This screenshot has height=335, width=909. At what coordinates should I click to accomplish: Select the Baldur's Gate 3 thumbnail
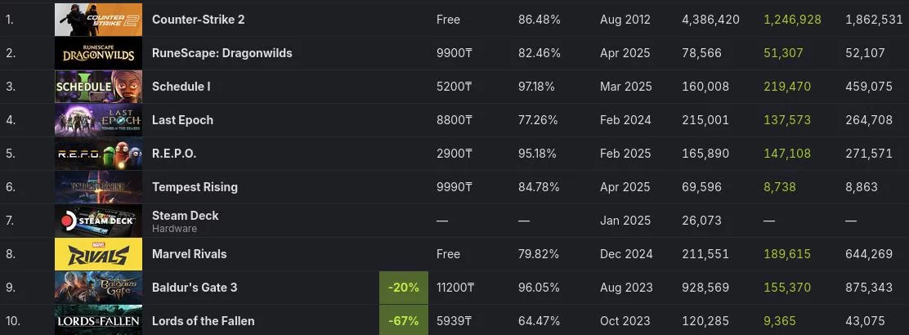[99, 288]
